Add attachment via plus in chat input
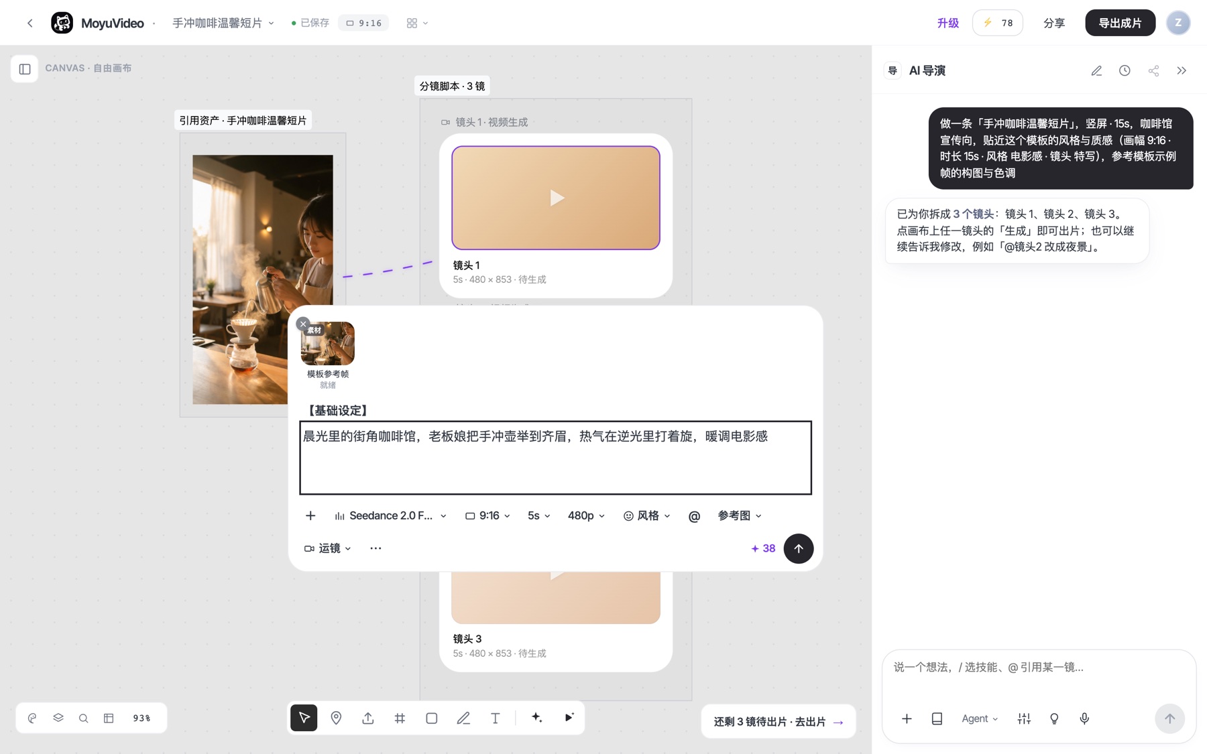Viewport: 1207px width, 754px height. pos(907,718)
